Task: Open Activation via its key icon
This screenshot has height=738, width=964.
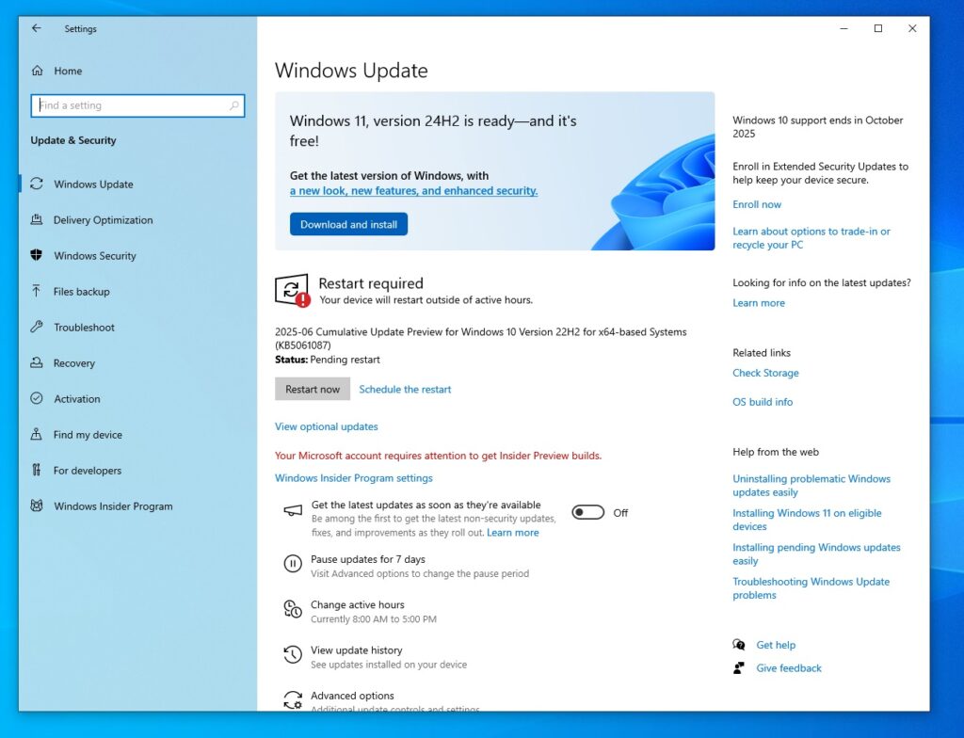Action: pos(38,398)
